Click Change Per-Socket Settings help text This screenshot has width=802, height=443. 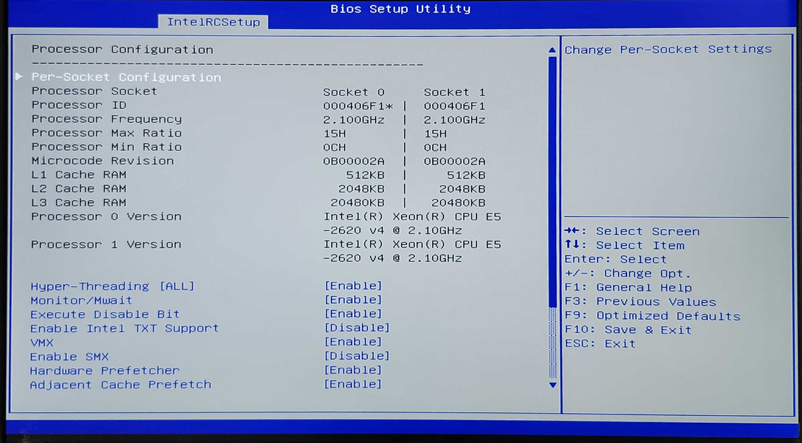tap(668, 49)
